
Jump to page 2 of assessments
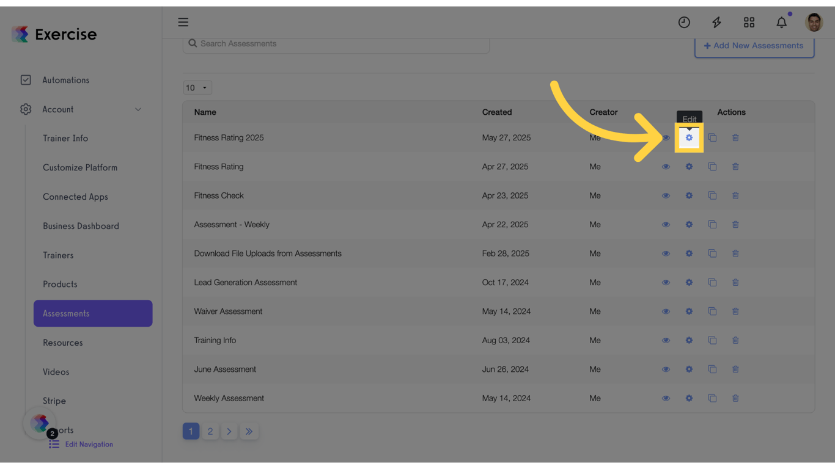[x=210, y=432]
